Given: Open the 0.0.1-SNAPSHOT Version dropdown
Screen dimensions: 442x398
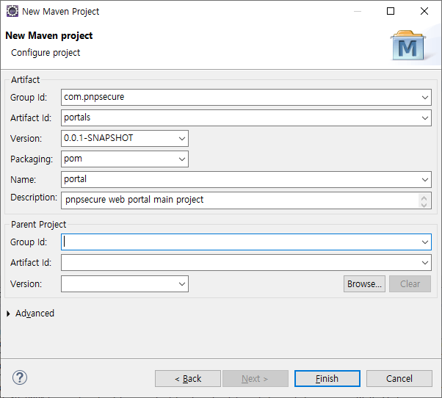Looking at the screenshot, I should point(182,138).
